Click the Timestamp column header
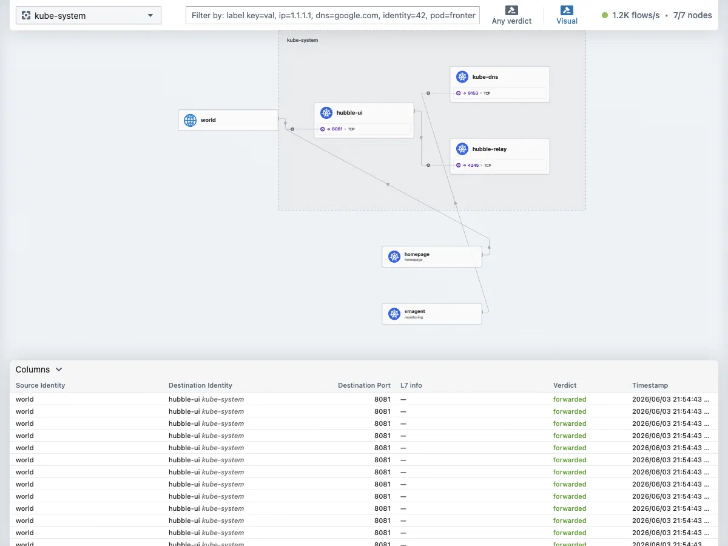 650,385
